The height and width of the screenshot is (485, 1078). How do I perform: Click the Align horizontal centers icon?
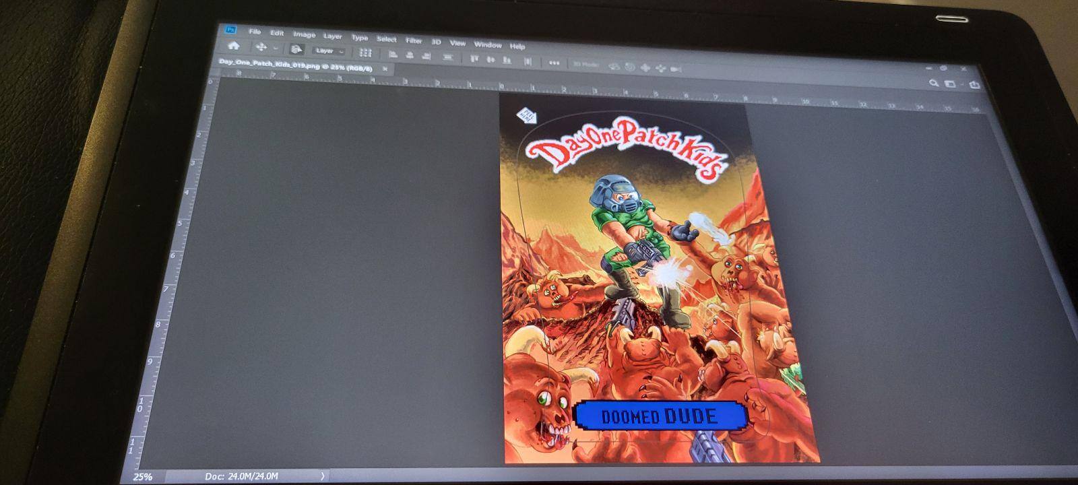click(x=408, y=55)
